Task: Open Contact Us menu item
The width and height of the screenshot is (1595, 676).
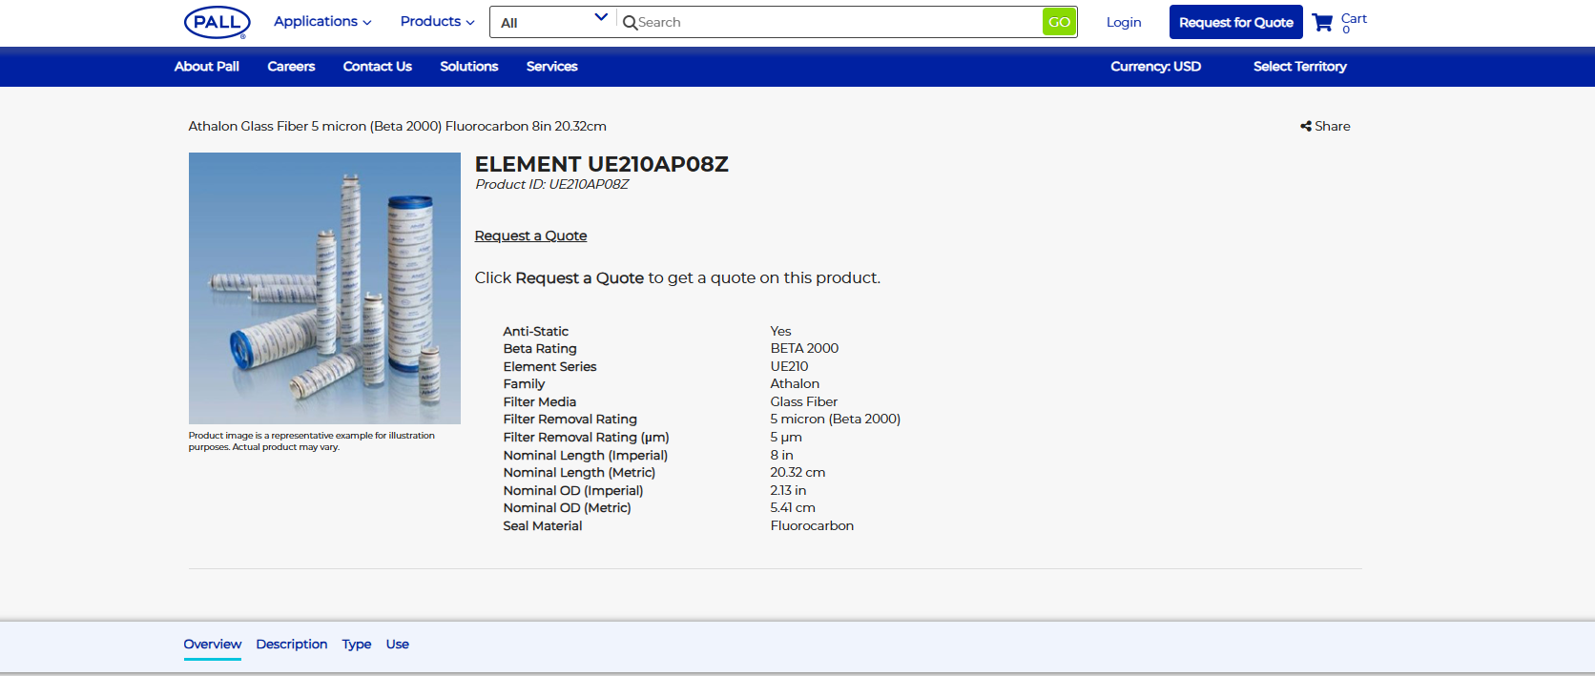Action: 378,67
